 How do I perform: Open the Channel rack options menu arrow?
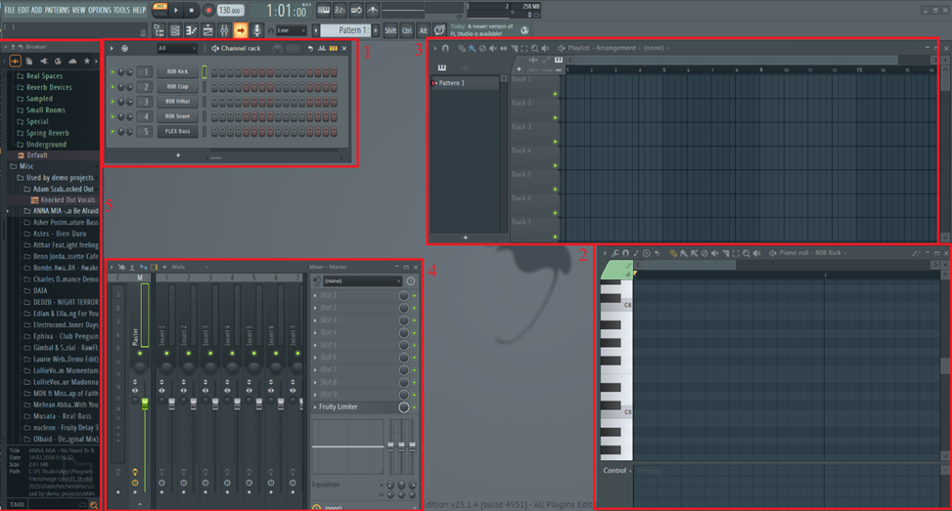[112, 49]
